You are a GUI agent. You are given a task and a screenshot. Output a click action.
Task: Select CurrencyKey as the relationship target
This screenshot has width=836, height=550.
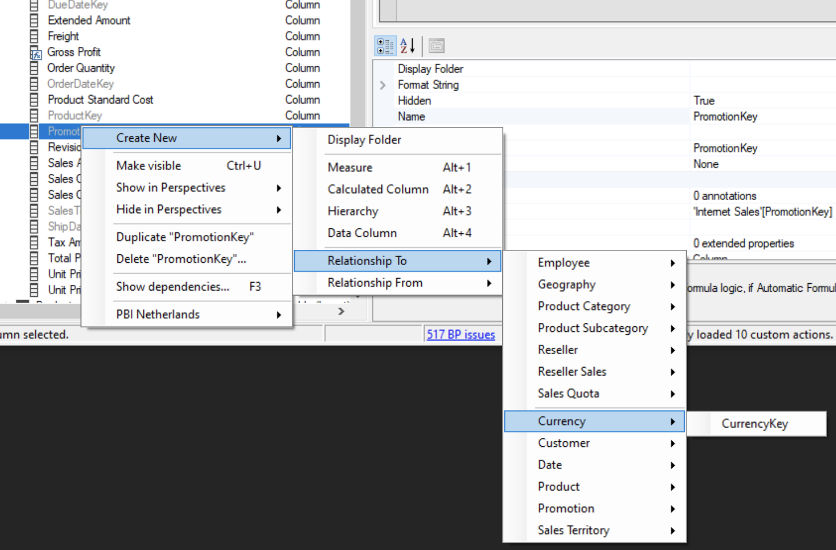[755, 424]
